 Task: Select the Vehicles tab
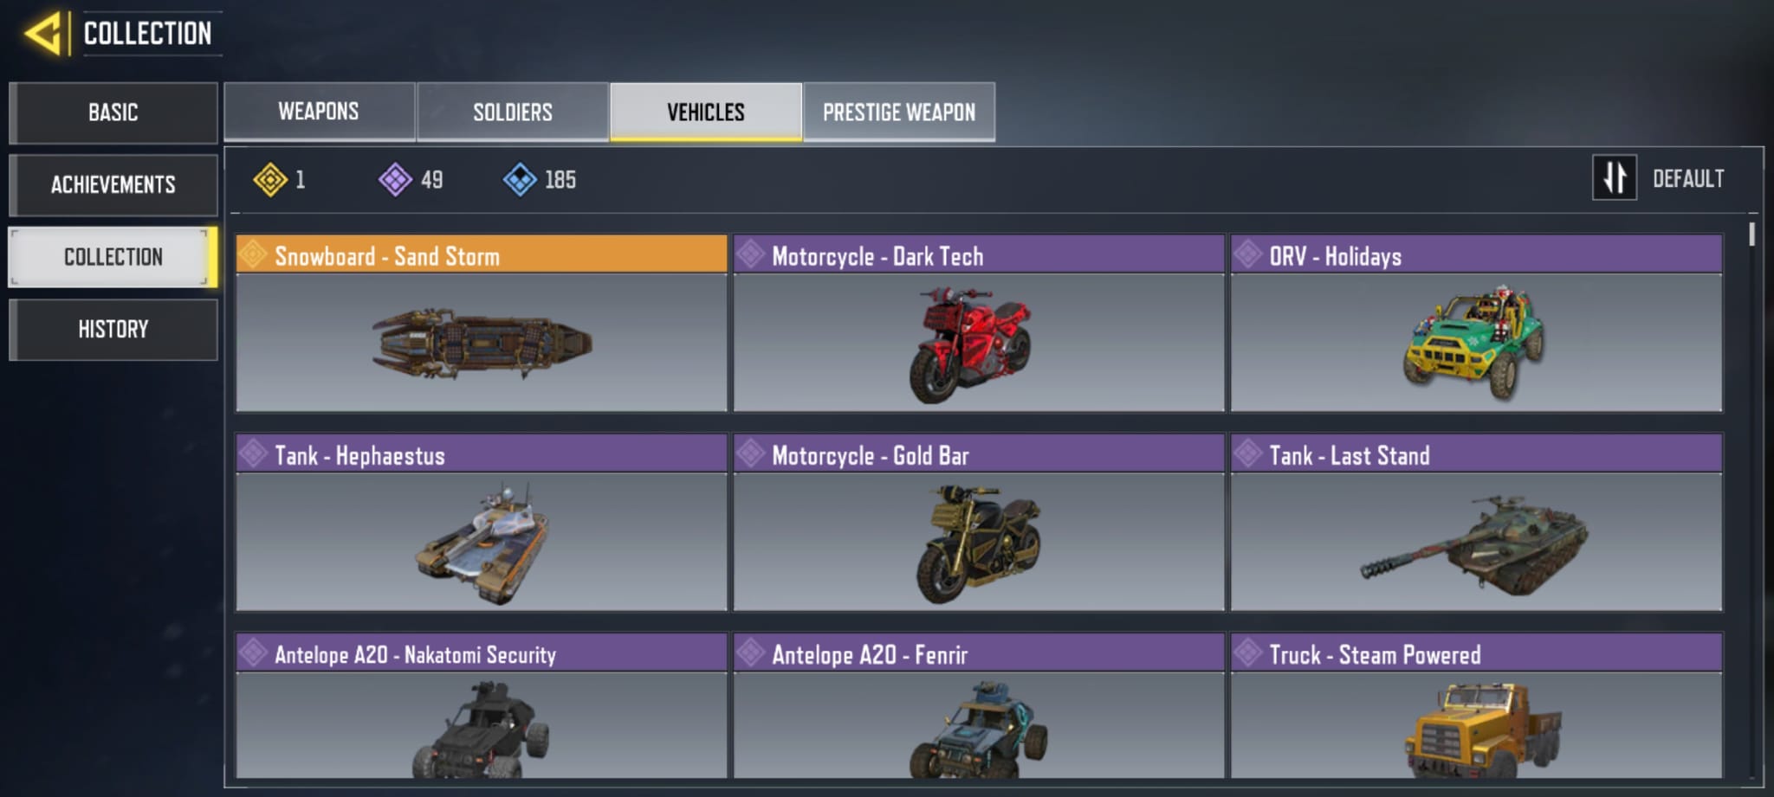pyautogui.click(x=706, y=112)
